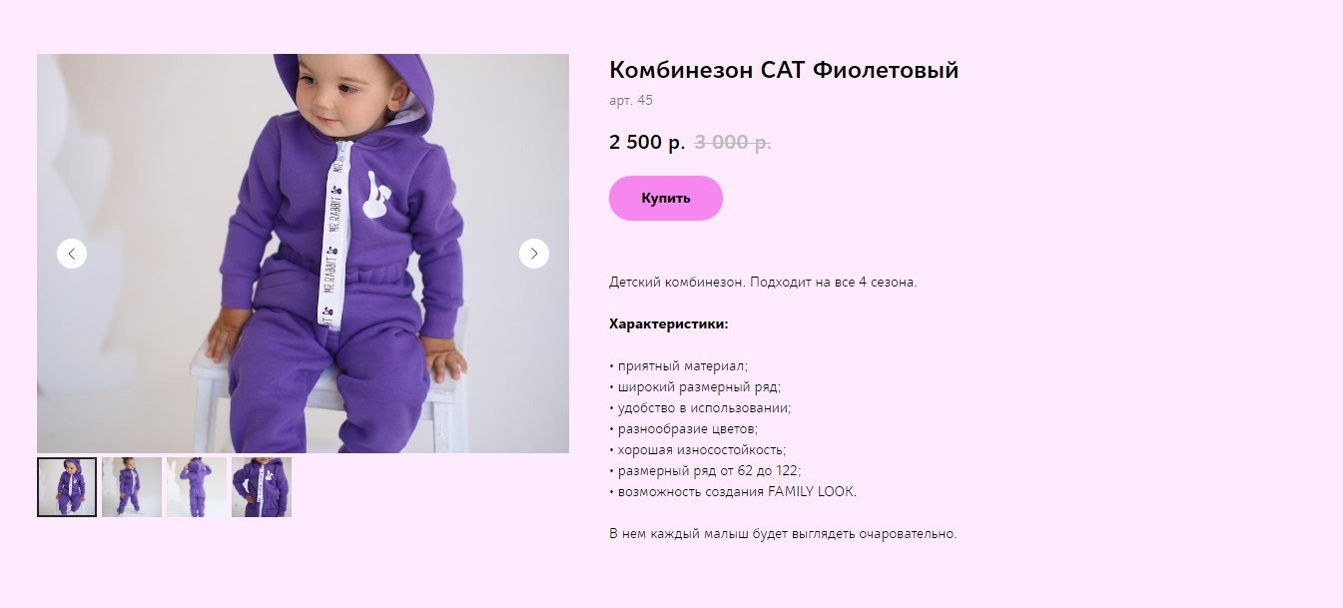Screen dimensions: 1343x608
Task: Click the pink Купить button
Action: click(x=666, y=198)
